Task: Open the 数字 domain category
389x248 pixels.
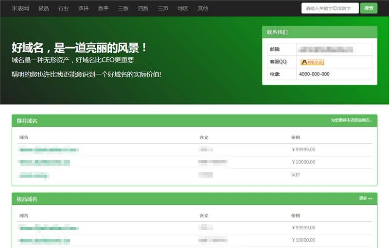Action: 103,8
